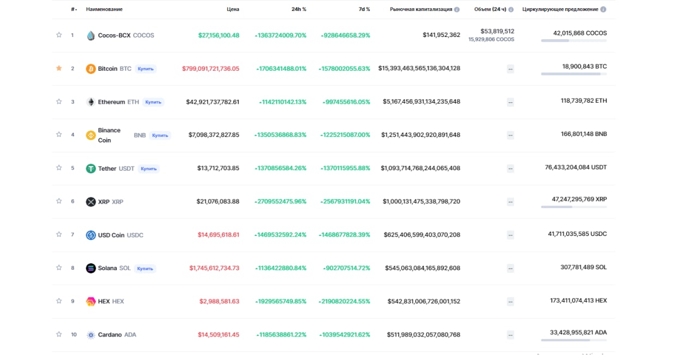This screenshot has width=697, height=355.
Task: Click the orange Bitcoin logo
Action: point(91,69)
